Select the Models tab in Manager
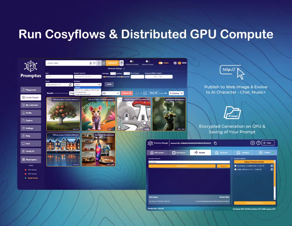The image size is (292, 226). pyautogui.click(x=200, y=153)
